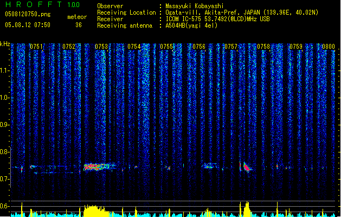
Task: Click the 0800 time marker
Action: (329, 47)
